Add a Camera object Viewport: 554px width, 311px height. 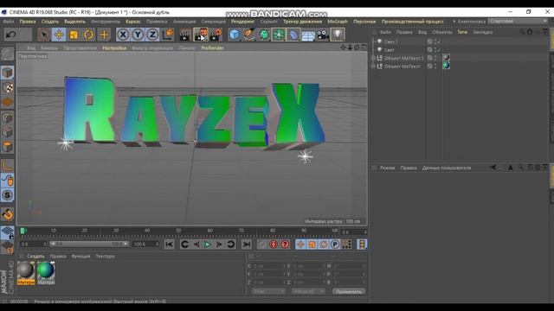[x=323, y=35]
